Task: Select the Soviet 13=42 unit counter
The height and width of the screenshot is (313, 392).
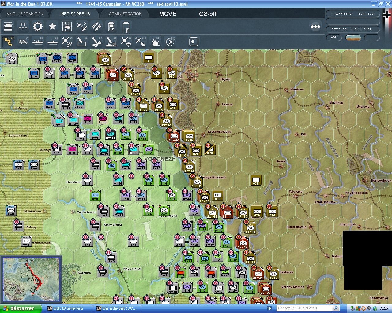Action: click(189, 167)
